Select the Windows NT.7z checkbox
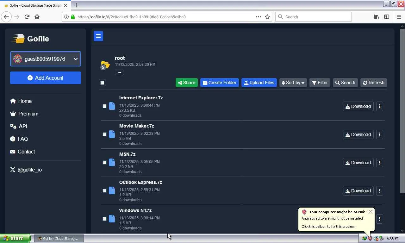405x243 pixels. (104, 219)
